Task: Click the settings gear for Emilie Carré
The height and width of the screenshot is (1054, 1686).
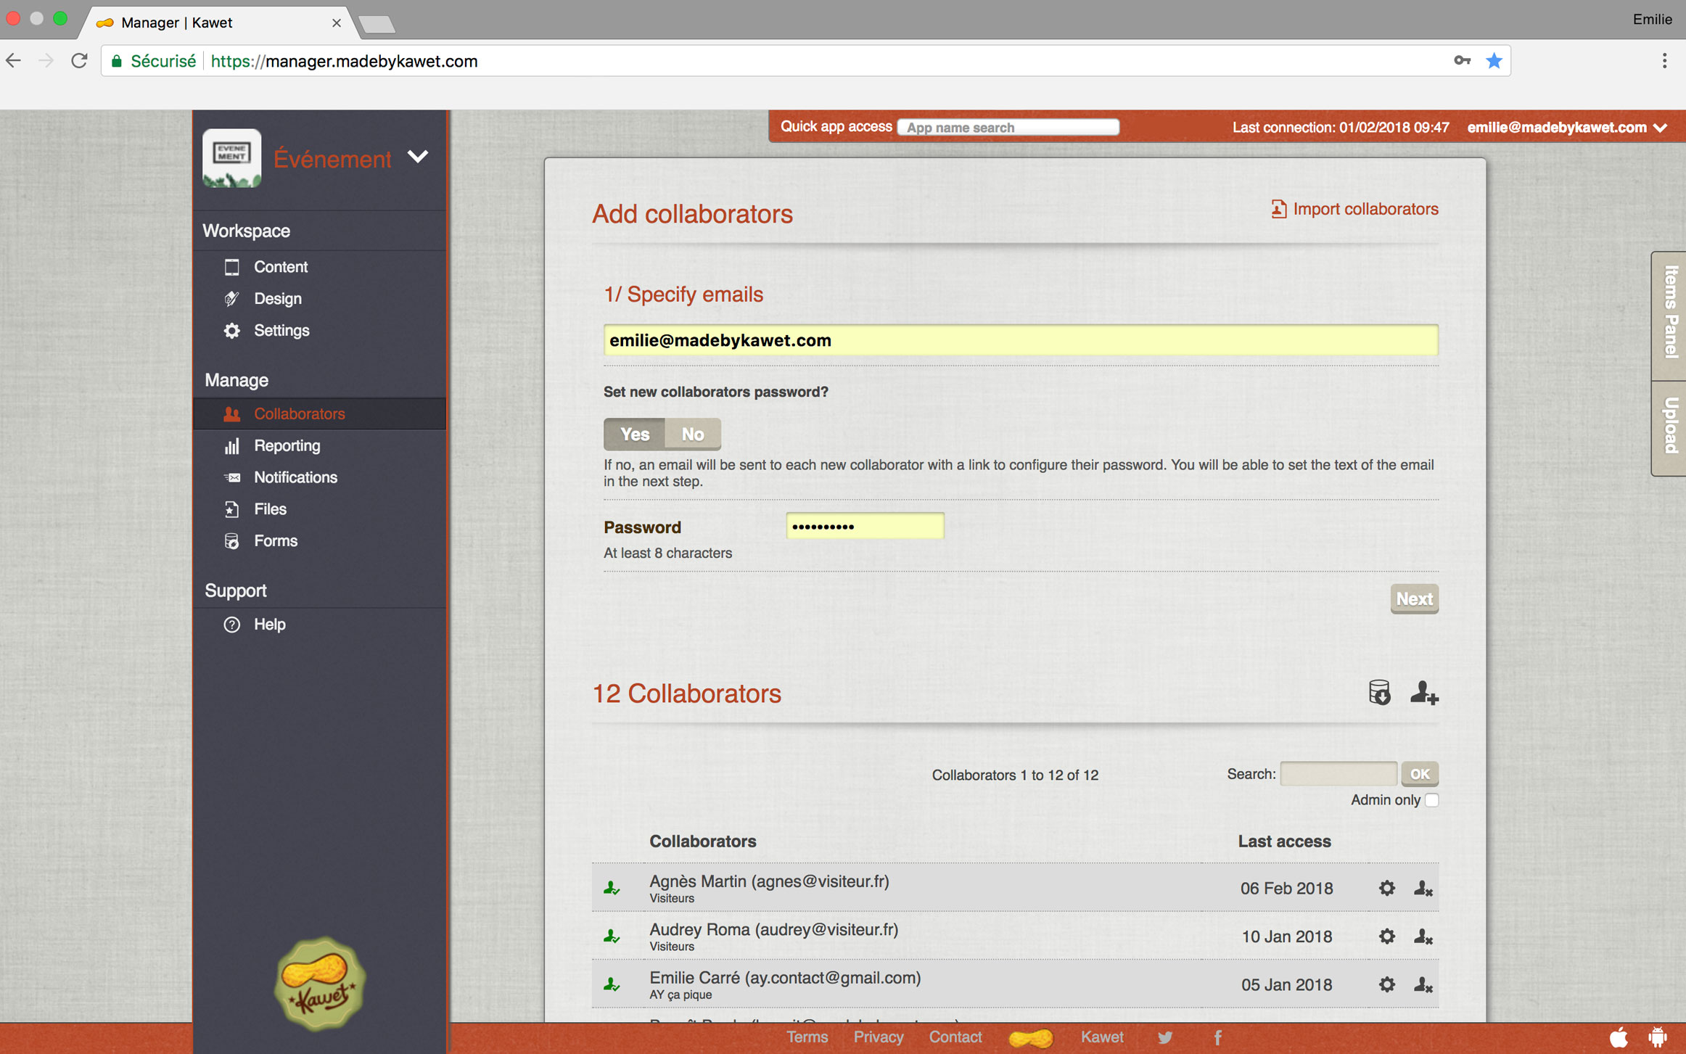Action: [1386, 984]
